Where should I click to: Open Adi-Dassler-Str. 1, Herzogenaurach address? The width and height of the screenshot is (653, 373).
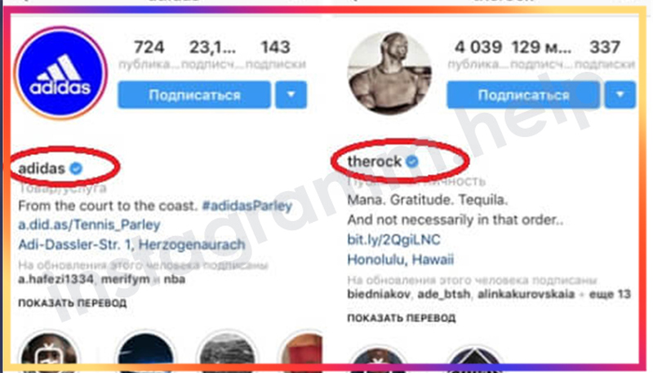[x=131, y=244]
